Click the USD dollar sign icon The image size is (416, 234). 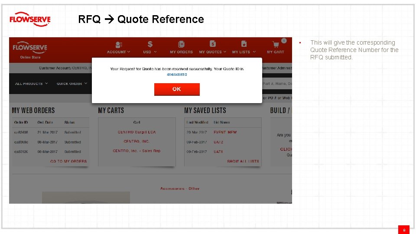[150, 44]
